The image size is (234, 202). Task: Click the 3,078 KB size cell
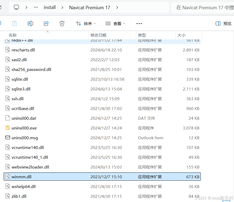click(x=191, y=128)
